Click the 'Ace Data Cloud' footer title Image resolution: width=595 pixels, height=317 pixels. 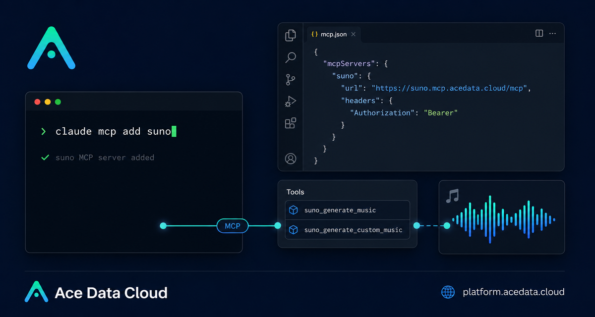111,293
